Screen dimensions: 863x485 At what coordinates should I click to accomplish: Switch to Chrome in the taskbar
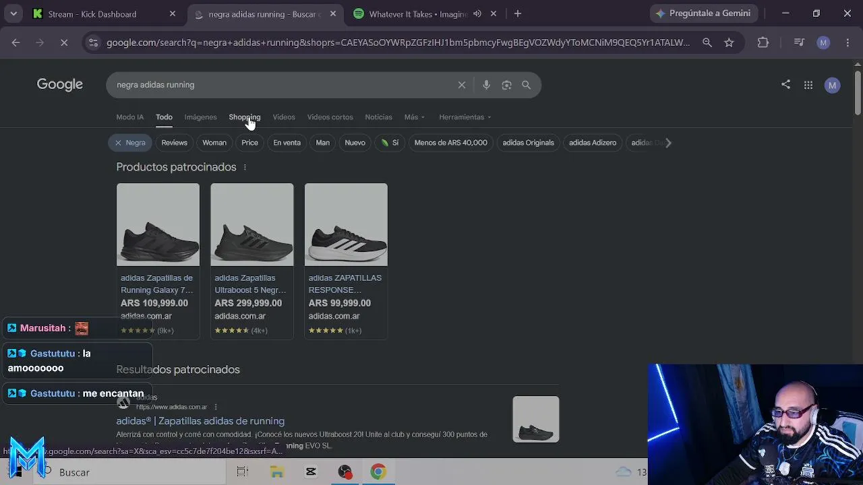tap(378, 472)
